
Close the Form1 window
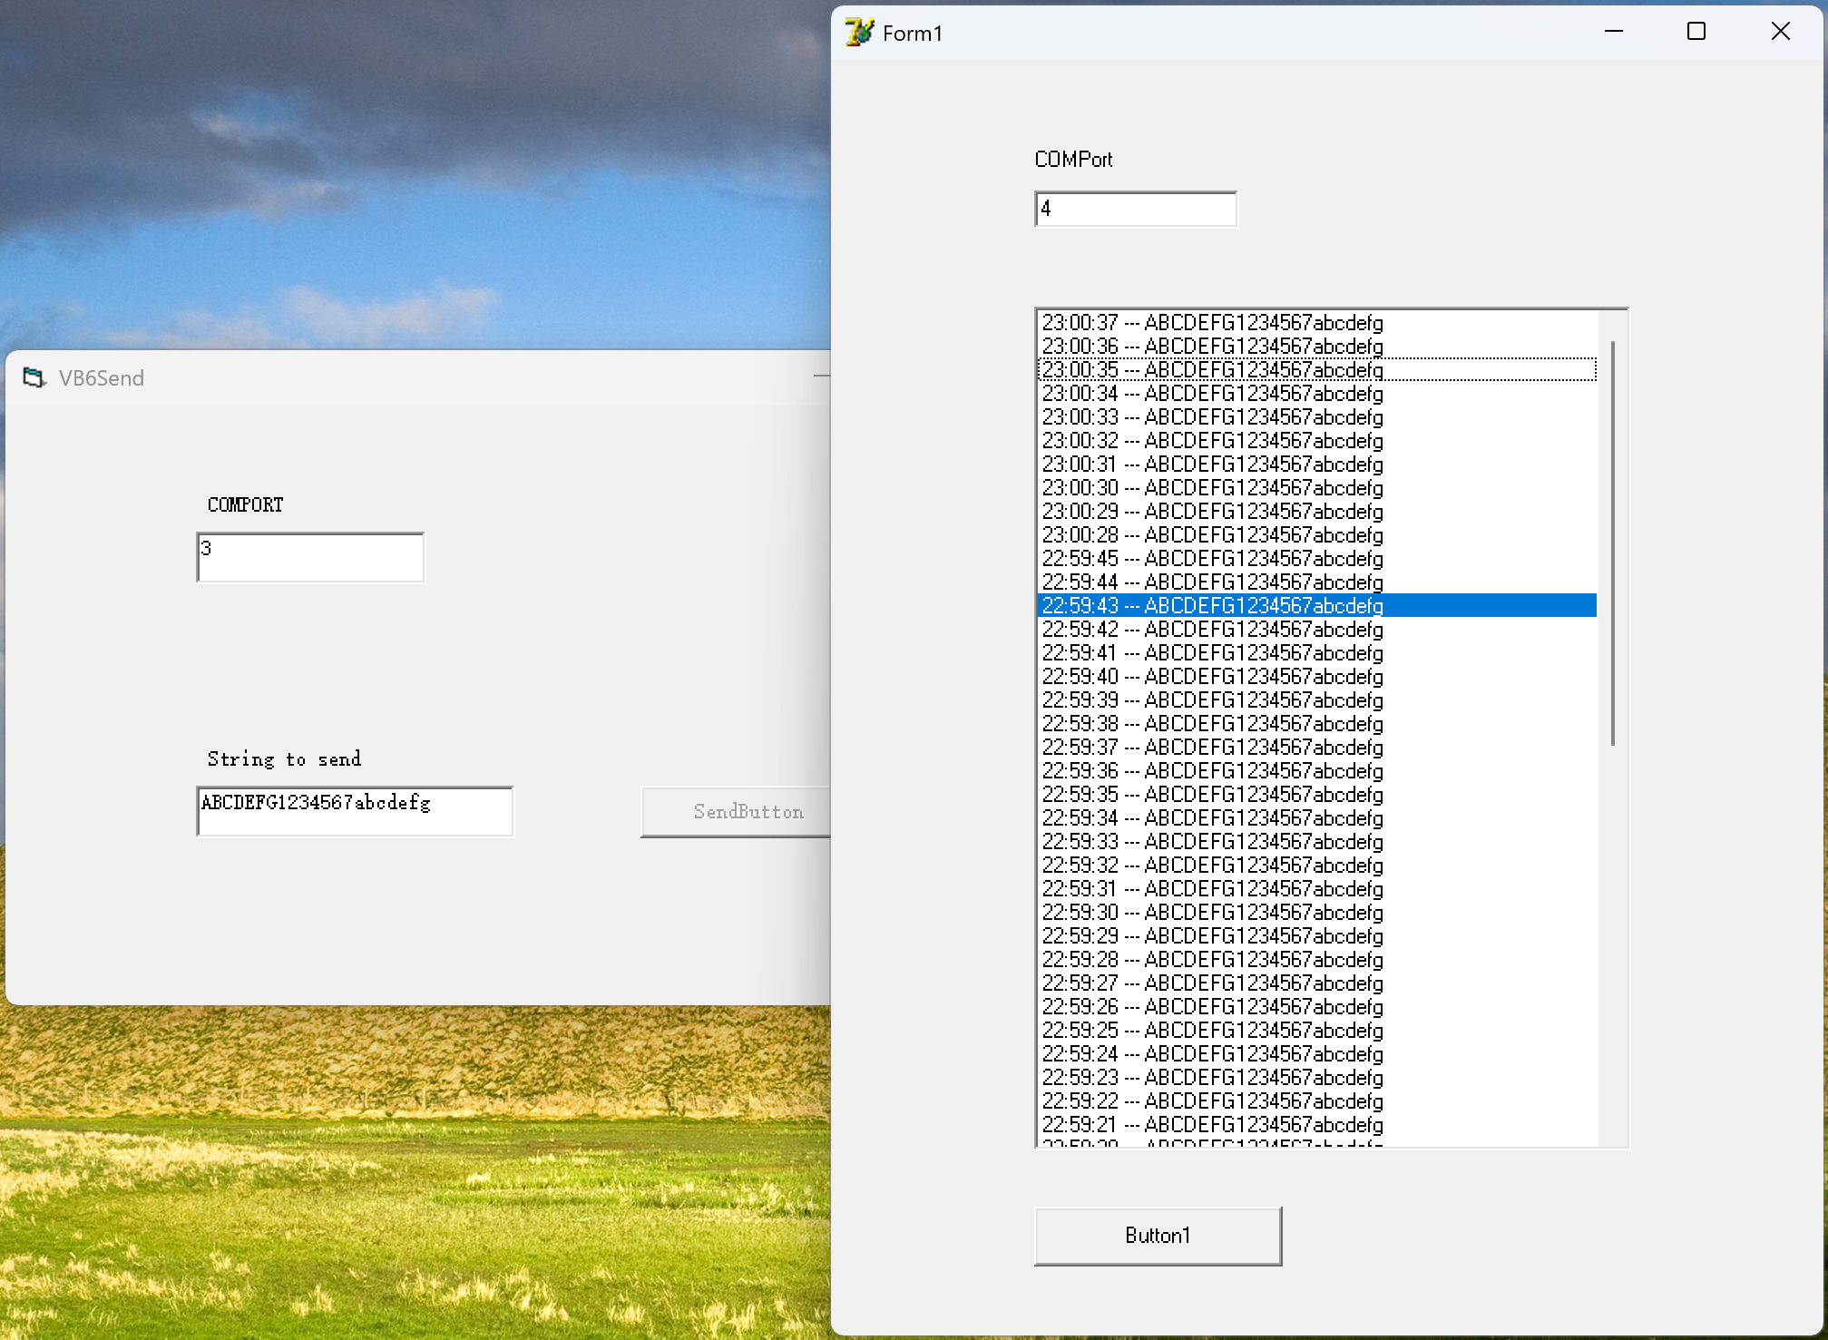point(1780,32)
